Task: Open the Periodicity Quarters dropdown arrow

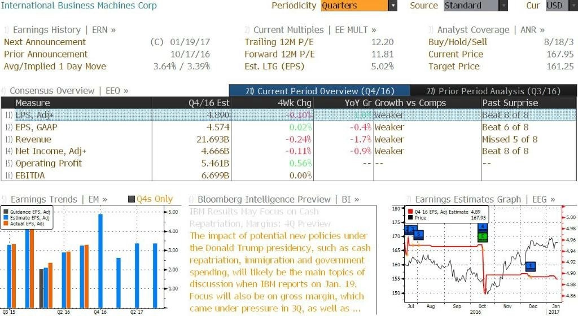Action: click(x=393, y=6)
